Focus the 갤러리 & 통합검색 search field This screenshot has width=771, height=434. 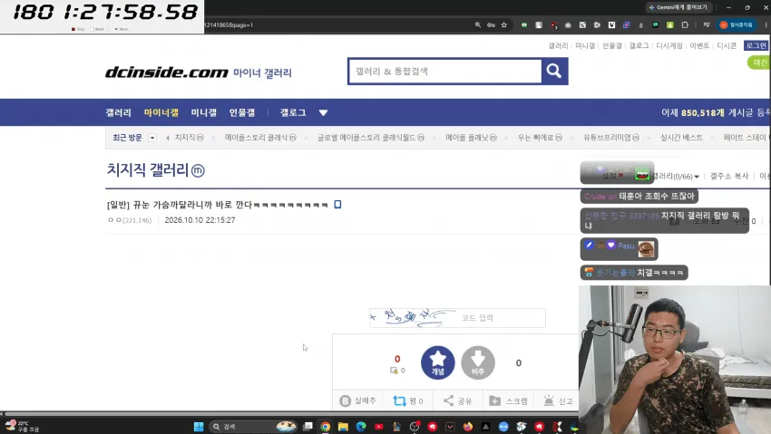pyautogui.click(x=444, y=72)
